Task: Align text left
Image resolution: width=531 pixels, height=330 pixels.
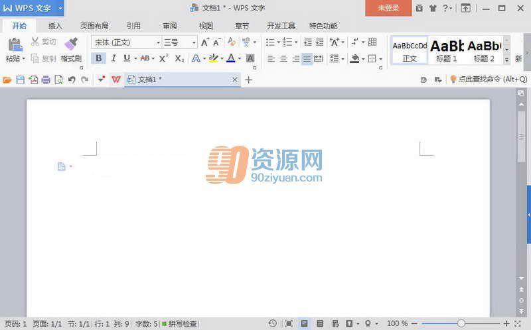Action: [271, 59]
